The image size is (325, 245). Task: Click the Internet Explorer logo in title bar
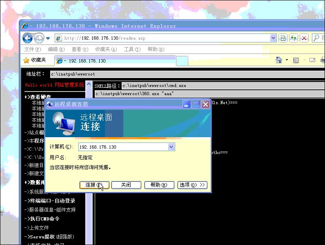point(25,26)
